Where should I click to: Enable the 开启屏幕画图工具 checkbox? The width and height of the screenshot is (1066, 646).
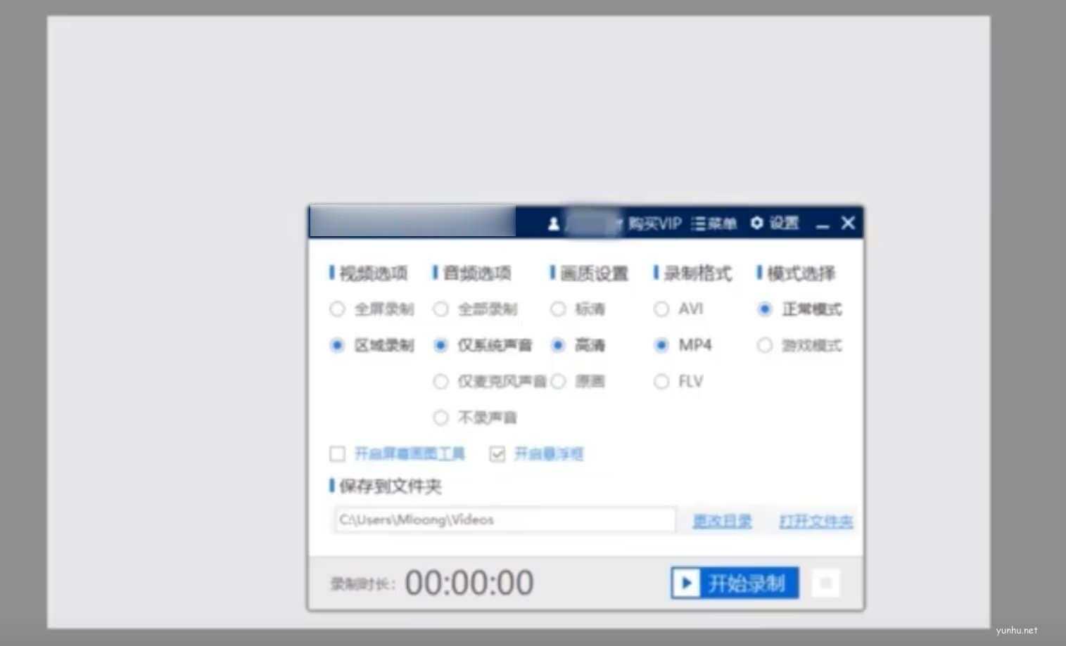click(x=337, y=454)
